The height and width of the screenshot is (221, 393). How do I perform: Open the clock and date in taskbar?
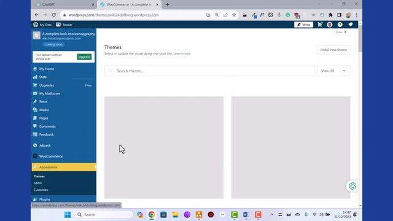click(x=343, y=215)
